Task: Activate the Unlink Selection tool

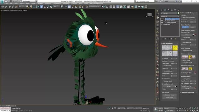Action: [x=13, y=7]
